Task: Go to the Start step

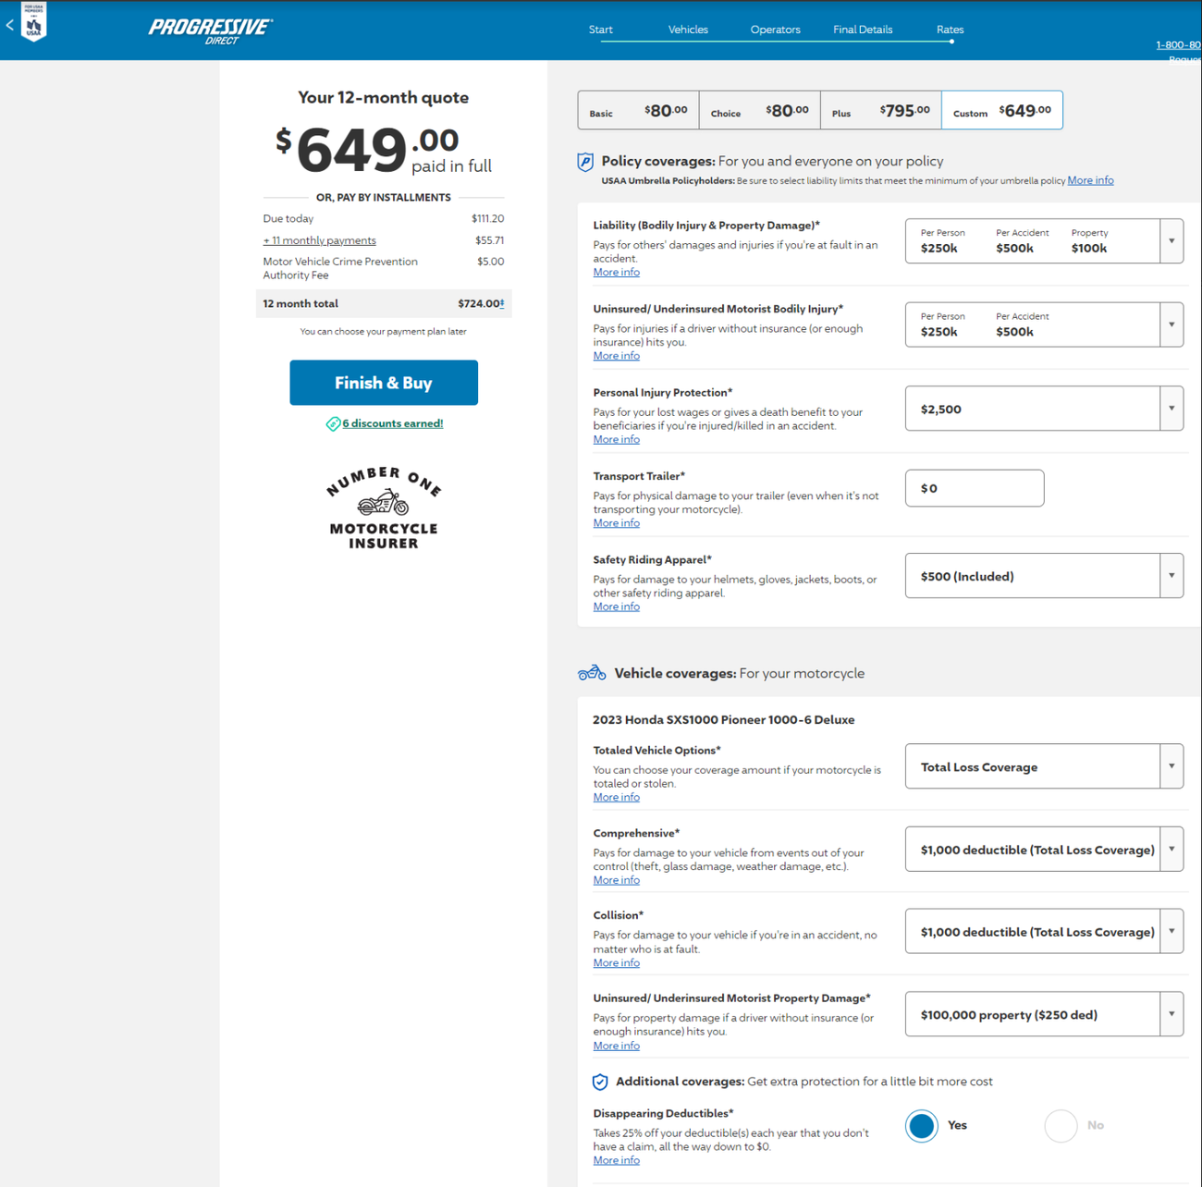Action: coord(601,30)
